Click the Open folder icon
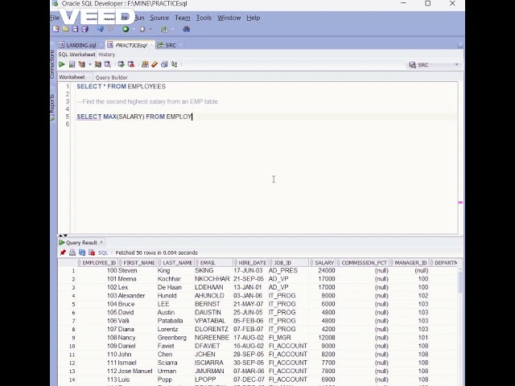The width and height of the screenshot is (515, 386). (66, 29)
